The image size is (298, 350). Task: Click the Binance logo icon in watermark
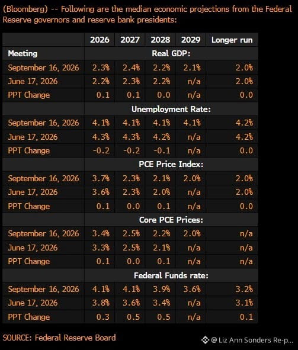[x=205, y=340]
